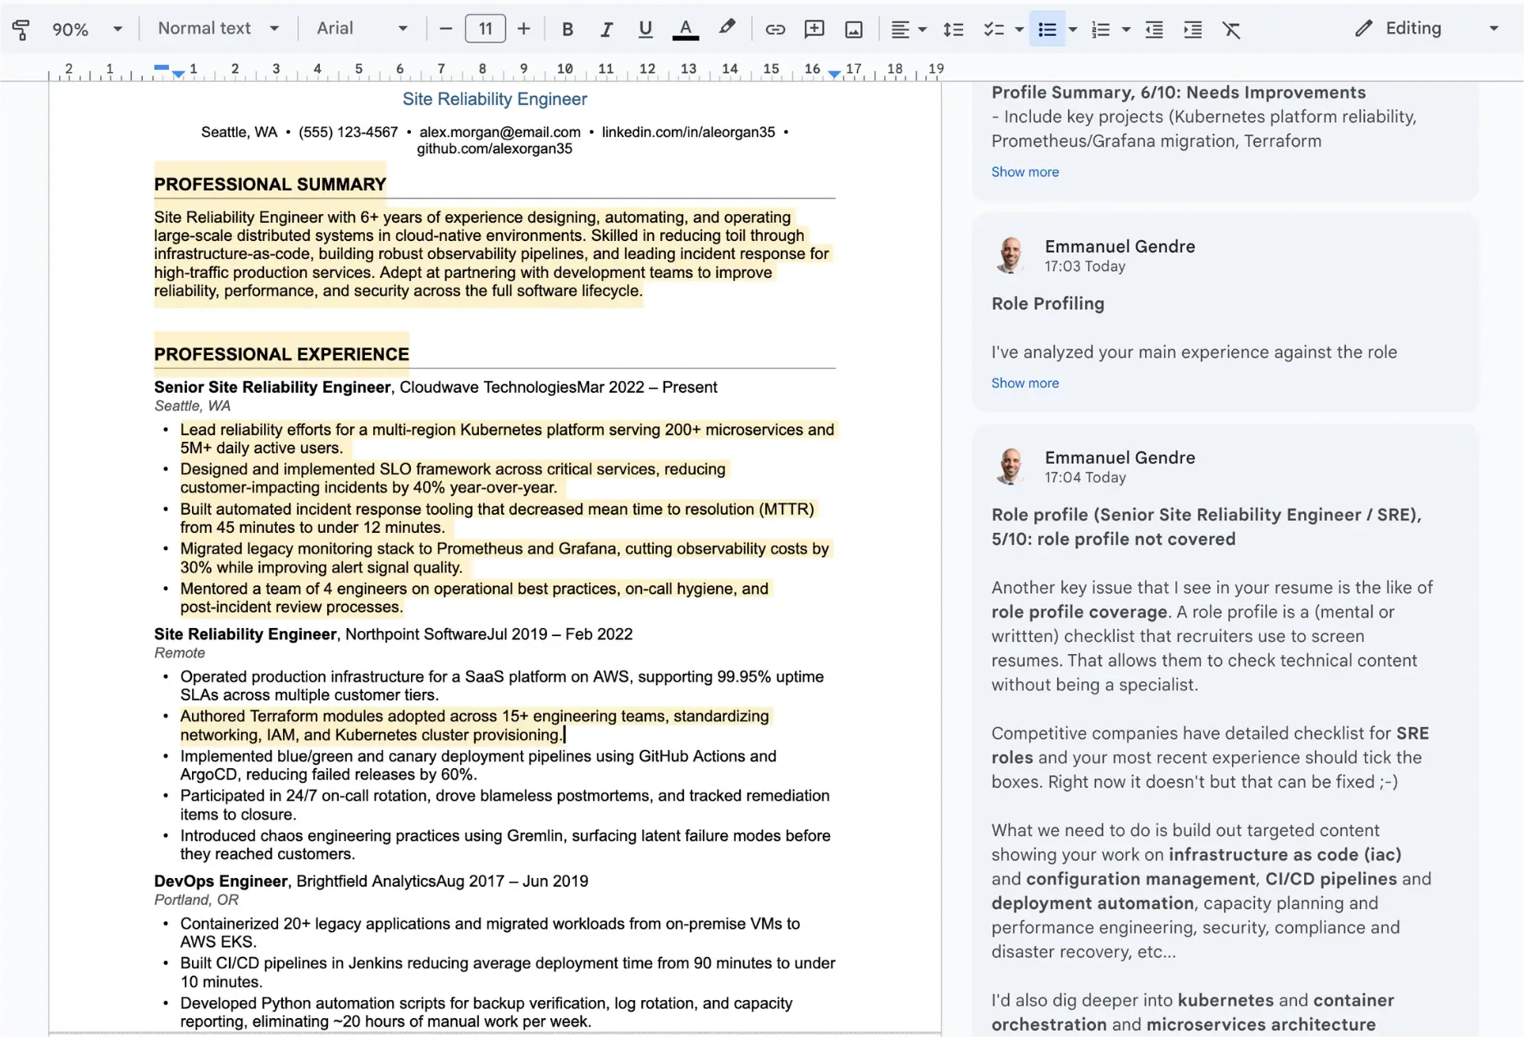Click the Clear formatting icon

click(x=1231, y=30)
